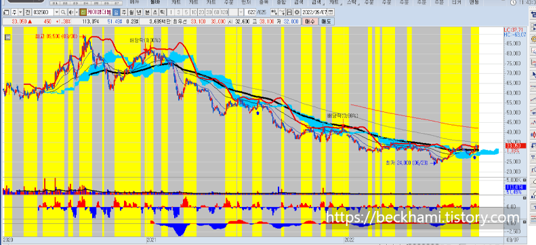This screenshot has width=536, height=245.
Task: Click the 3,699백만 trade amount value
Action: pos(160,21)
